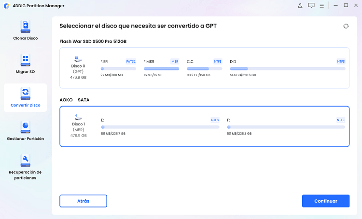362x219 pixels.
Task: Click the *:EFI partition name
Action: [x=104, y=62]
